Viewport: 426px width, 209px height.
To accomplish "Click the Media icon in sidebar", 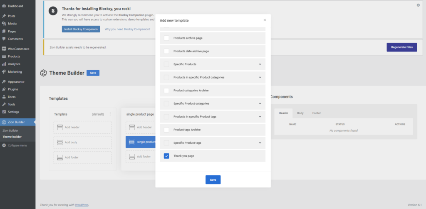I will [x=4, y=24].
